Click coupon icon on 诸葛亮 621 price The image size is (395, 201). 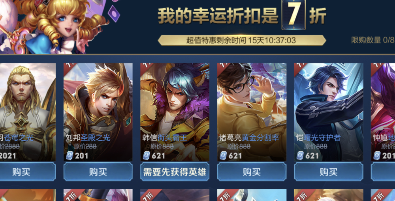[x=223, y=156]
